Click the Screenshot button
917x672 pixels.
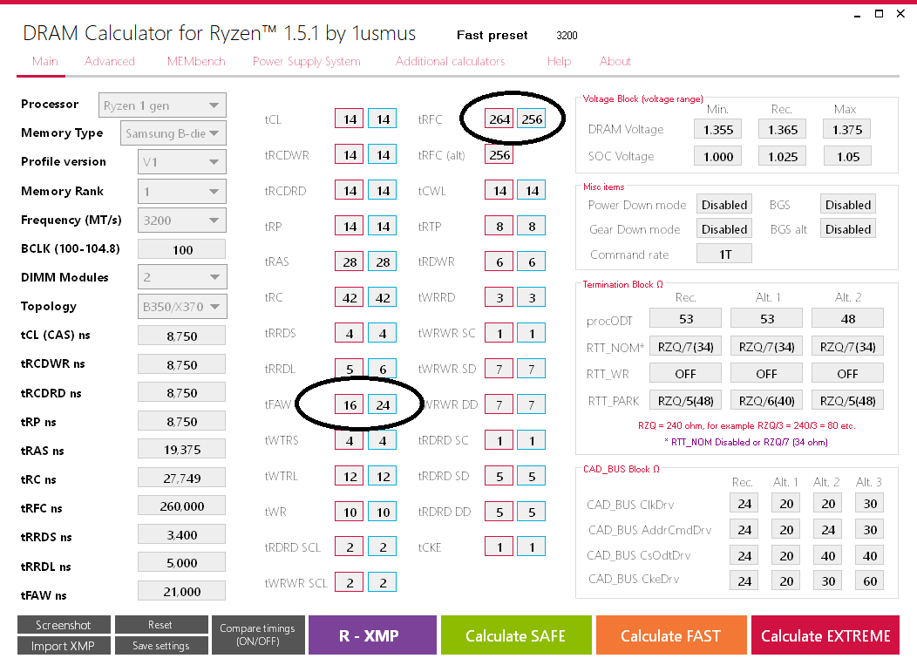pos(64,625)
